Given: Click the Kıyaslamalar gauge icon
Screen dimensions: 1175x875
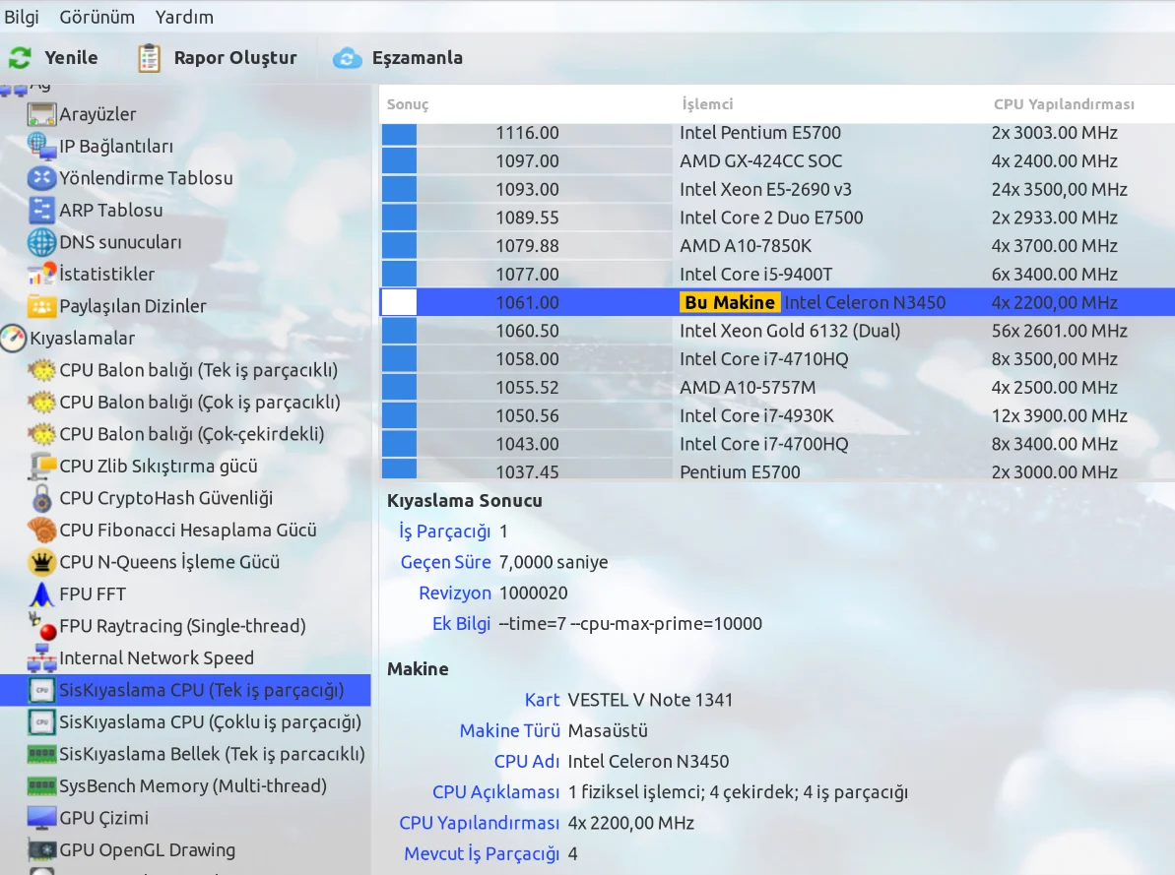Looking at the screenshot, I should (x=14, y=338).
